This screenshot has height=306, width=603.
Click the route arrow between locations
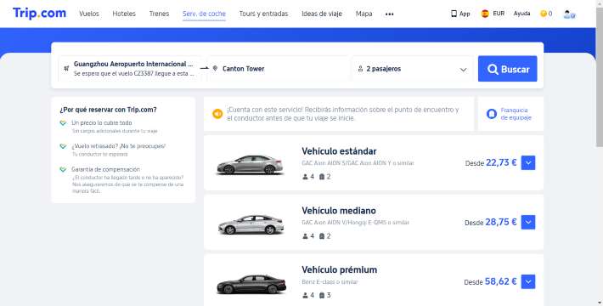(x=204, y=68)
